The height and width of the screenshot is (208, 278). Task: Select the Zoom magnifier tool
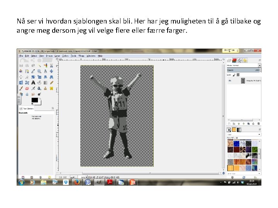39,71
